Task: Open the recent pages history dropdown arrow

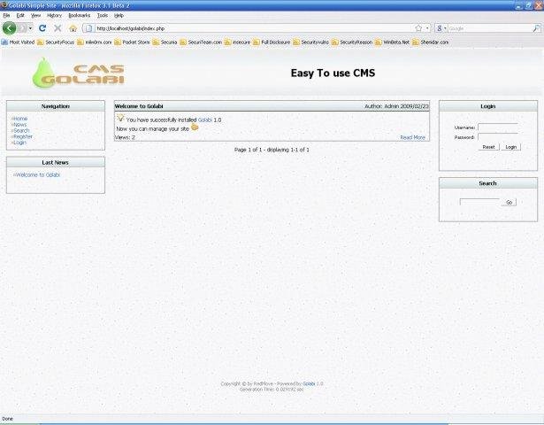Action: [x=31, y=28]
